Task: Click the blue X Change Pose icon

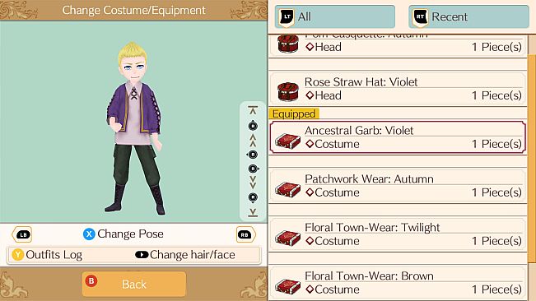Action: [x=89, y=234]
